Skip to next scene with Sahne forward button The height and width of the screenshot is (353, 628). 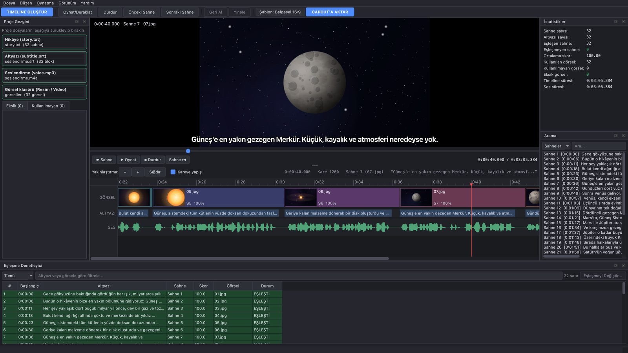(x=177, y=160)
